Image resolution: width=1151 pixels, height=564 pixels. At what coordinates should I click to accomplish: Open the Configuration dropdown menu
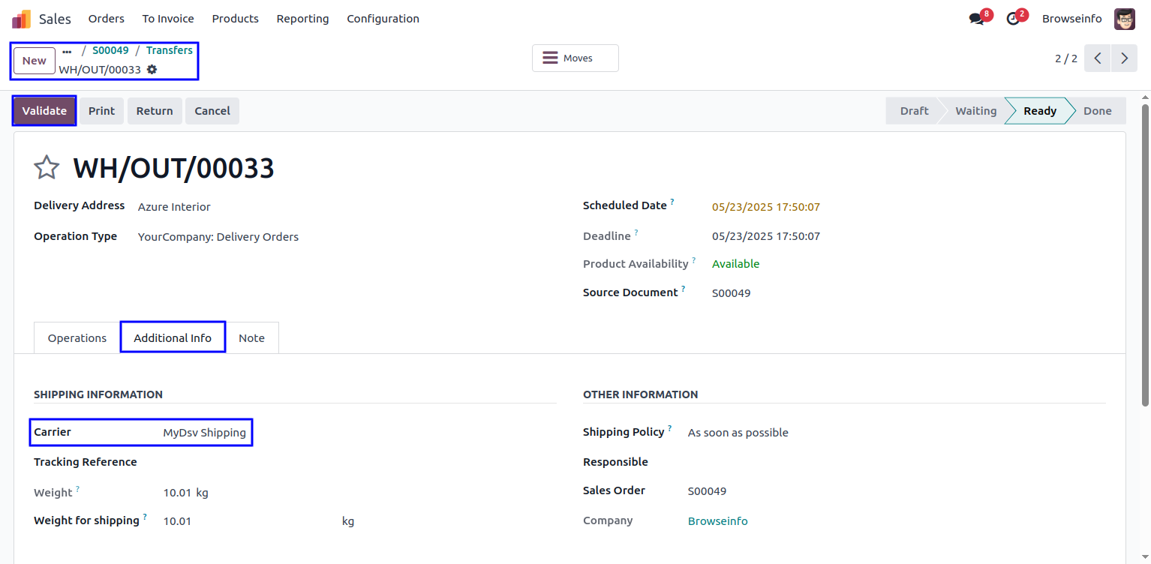383,19
